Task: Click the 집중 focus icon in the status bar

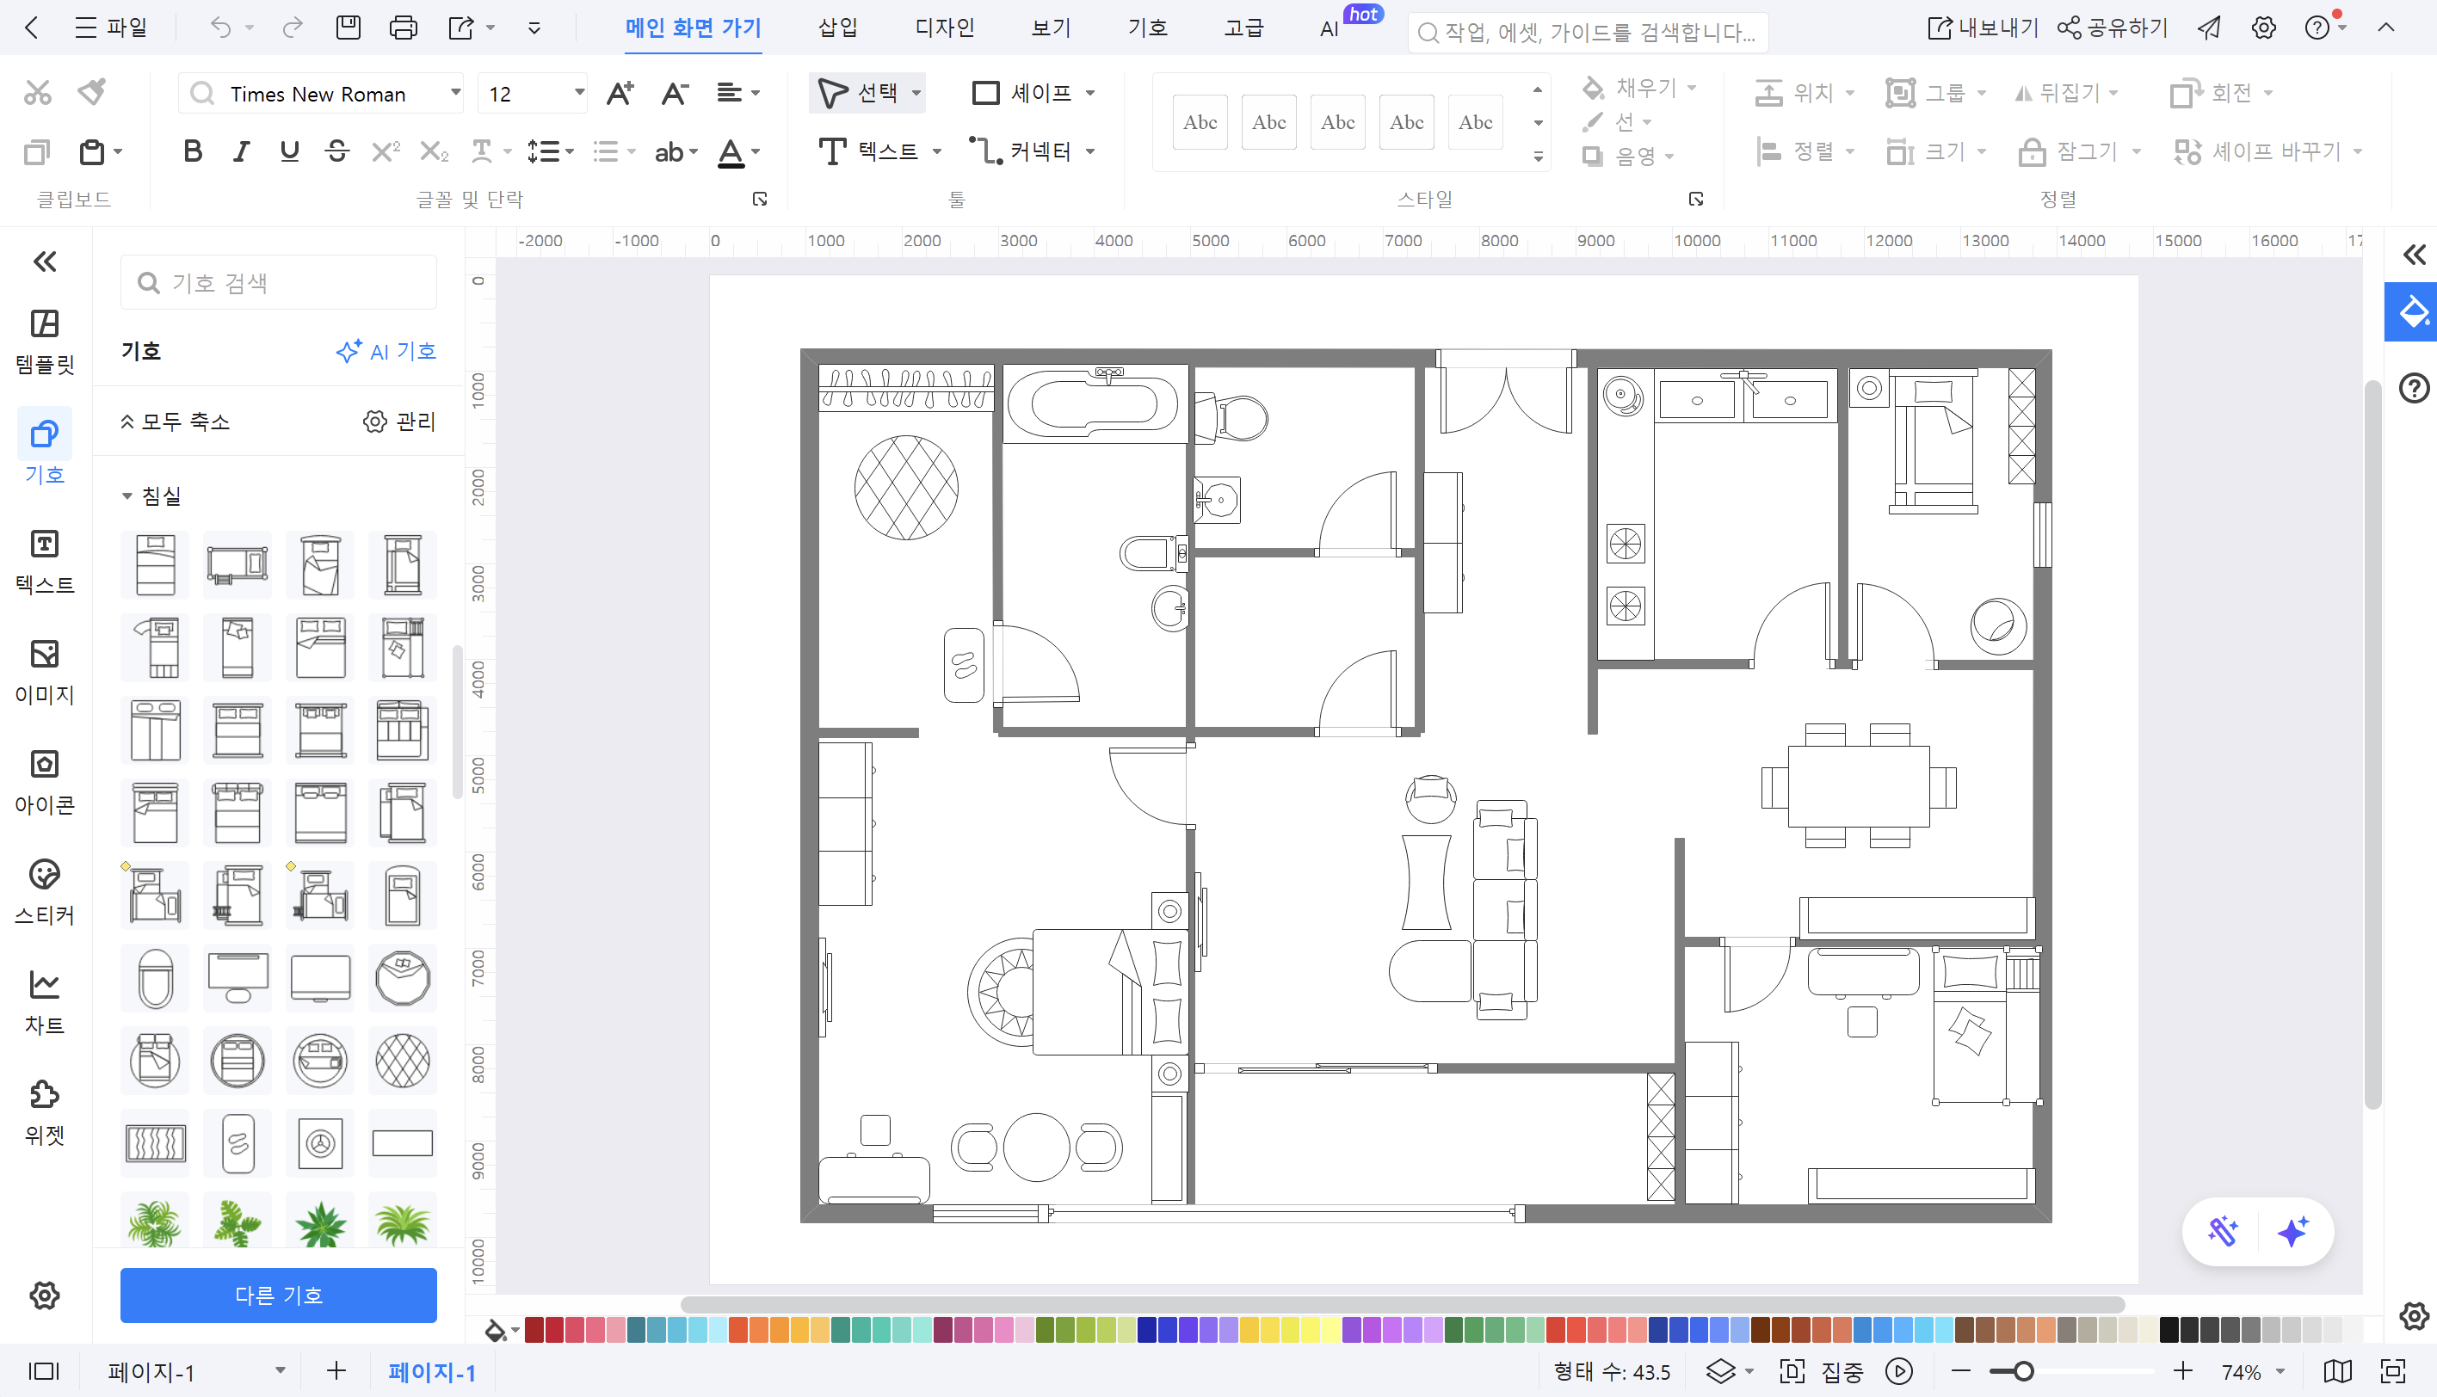Action: [1791, 1371]
